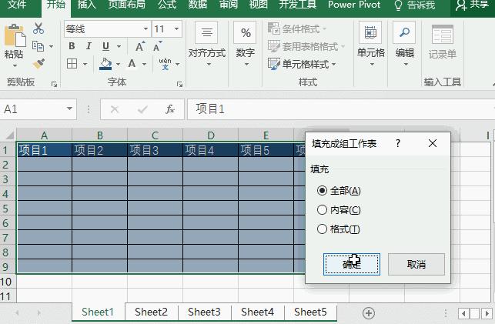This screenshot has width=495, height=324.
Task: Select the Format Painter brush
Action: pos(38,64)
